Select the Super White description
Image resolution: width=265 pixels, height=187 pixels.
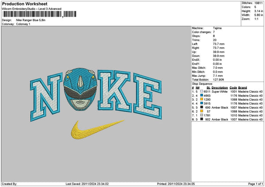pos(220,91)
